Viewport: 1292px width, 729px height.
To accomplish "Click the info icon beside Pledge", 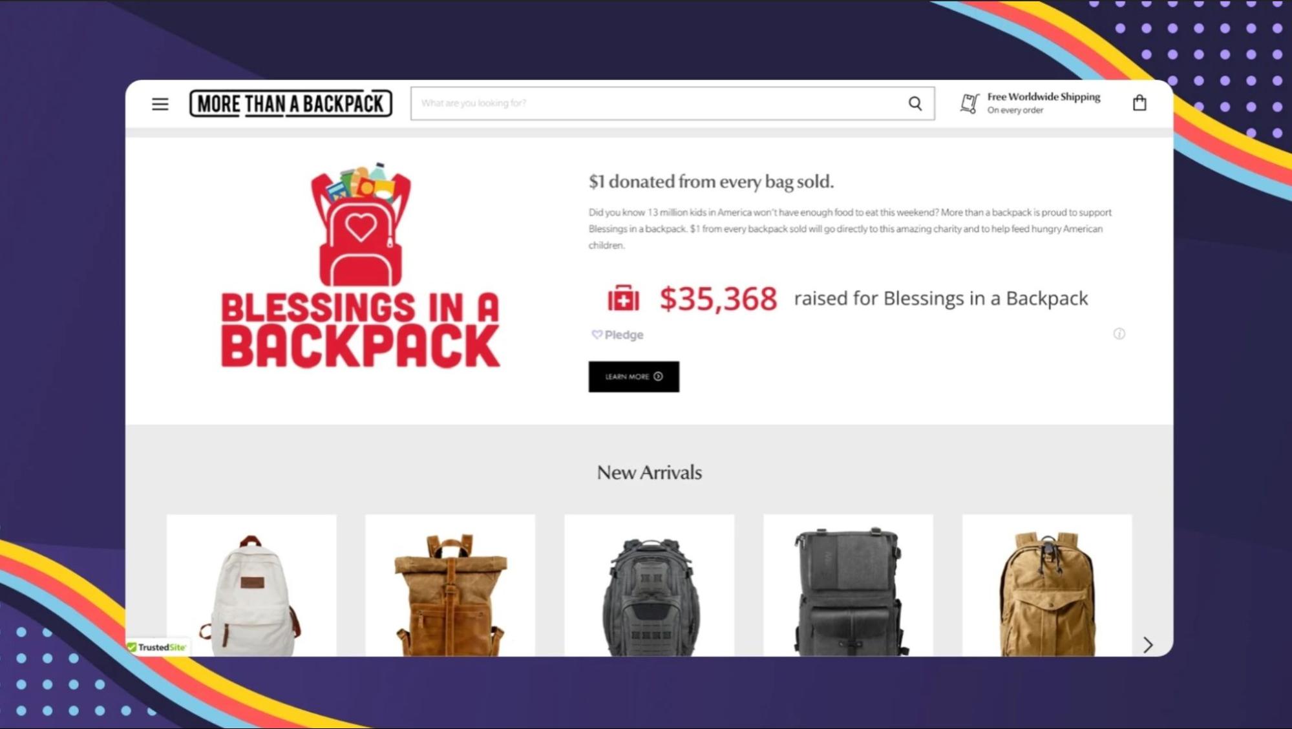I will pyautogui.click(x=1119, y=333).
